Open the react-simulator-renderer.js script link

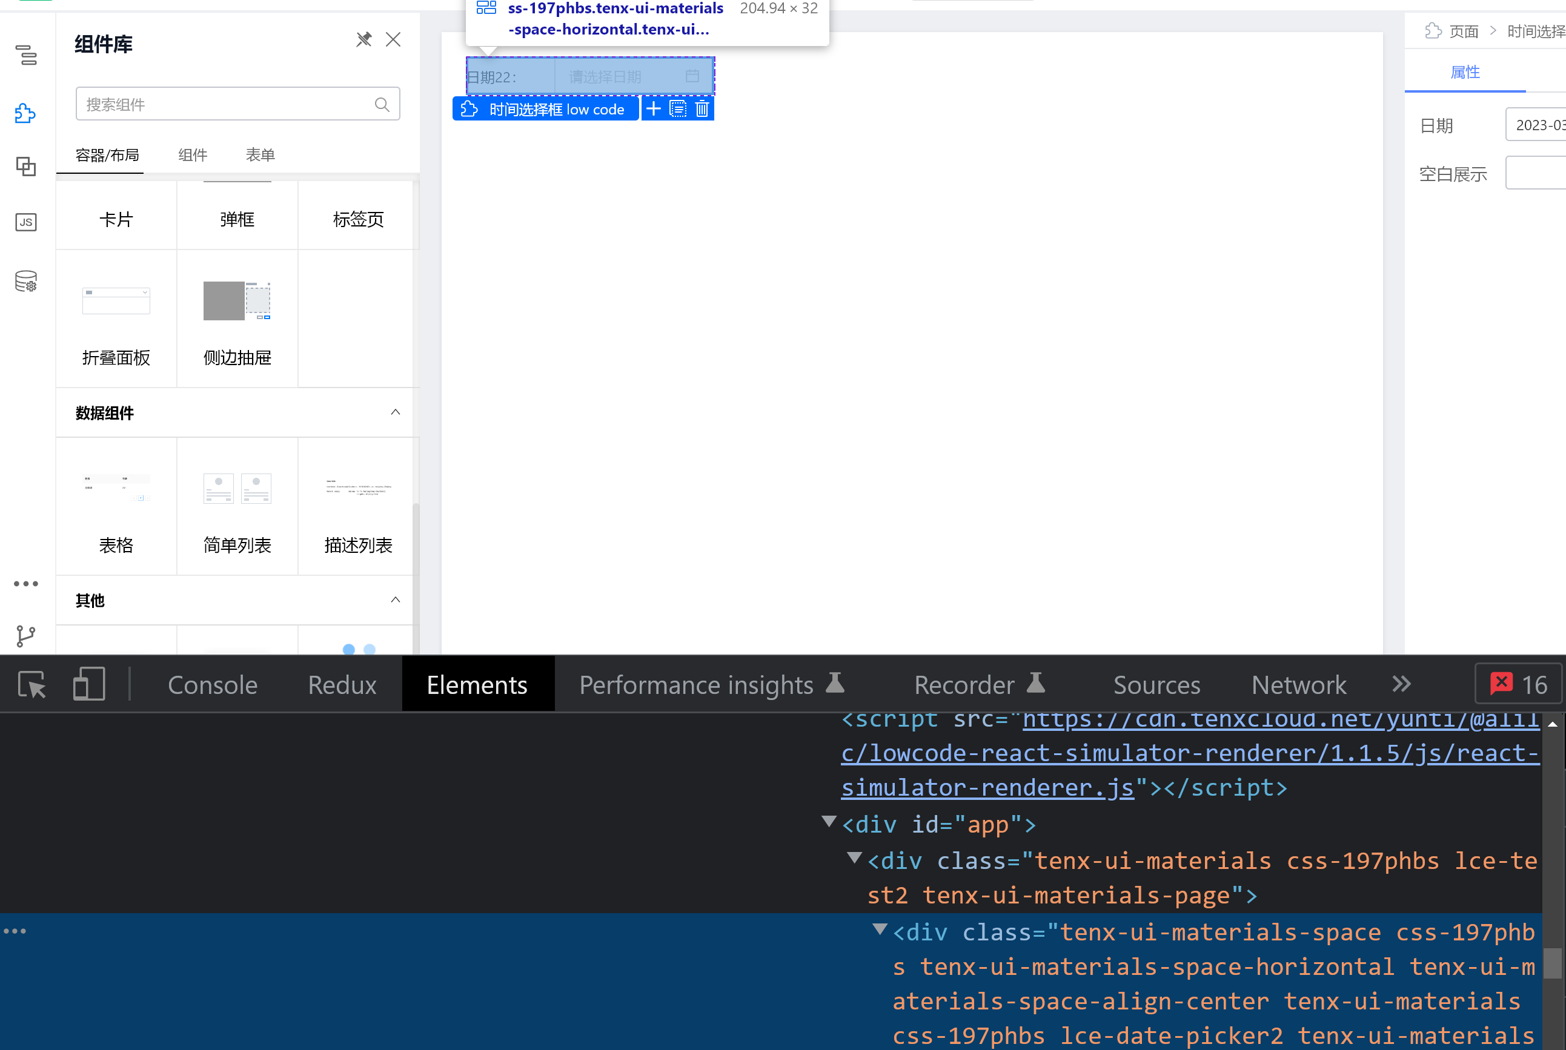click(1190, 753)
